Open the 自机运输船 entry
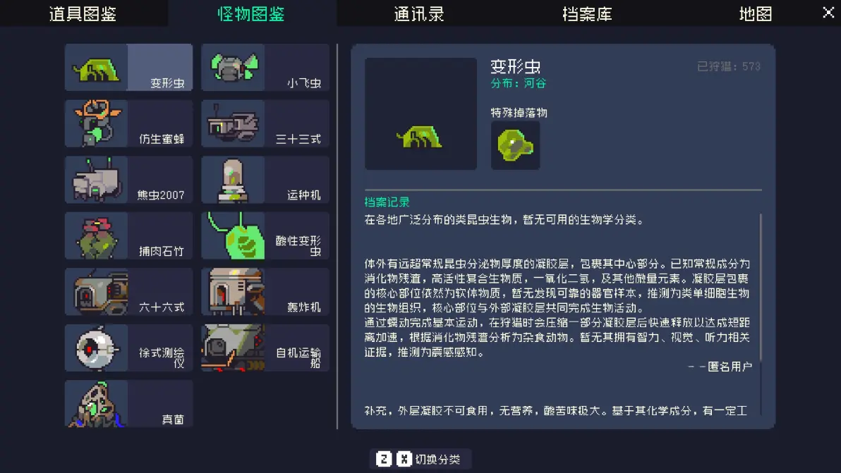This screenshot has width=841, height=473. [x=265, y=348]
